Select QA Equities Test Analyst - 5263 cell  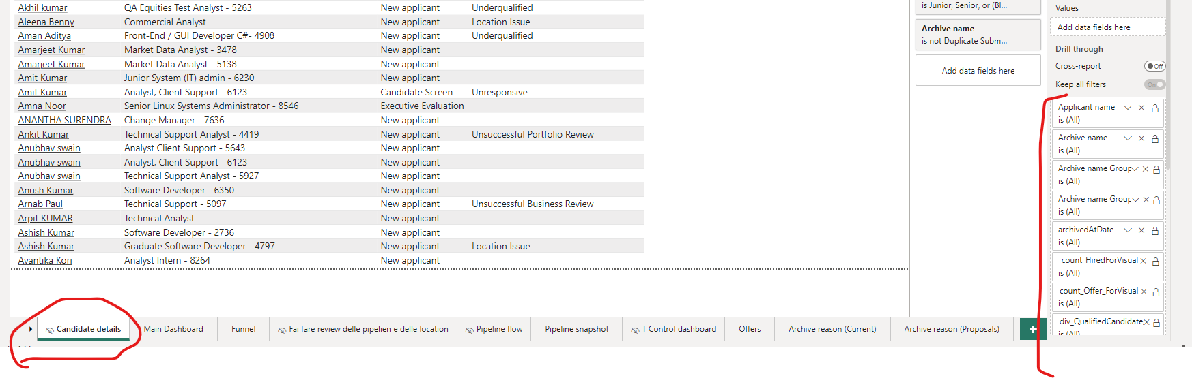pyautogui.click(x=188, y=7)
